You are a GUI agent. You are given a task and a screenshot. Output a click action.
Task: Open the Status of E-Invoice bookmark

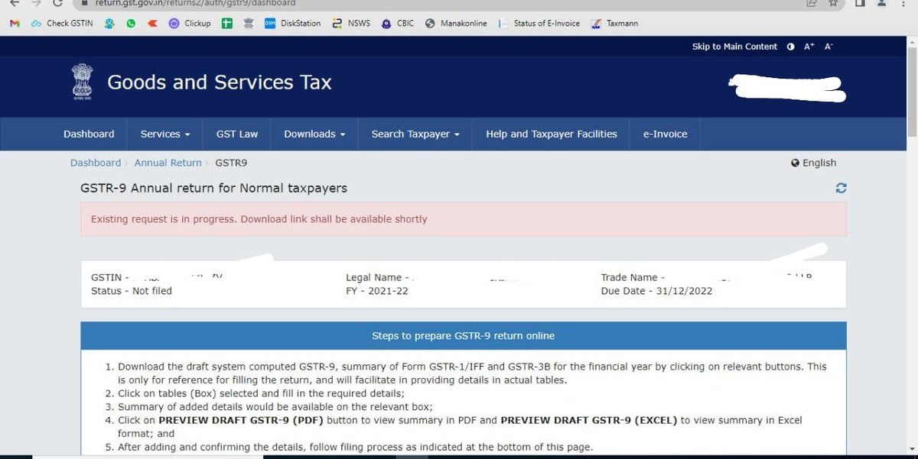point(541,24)
